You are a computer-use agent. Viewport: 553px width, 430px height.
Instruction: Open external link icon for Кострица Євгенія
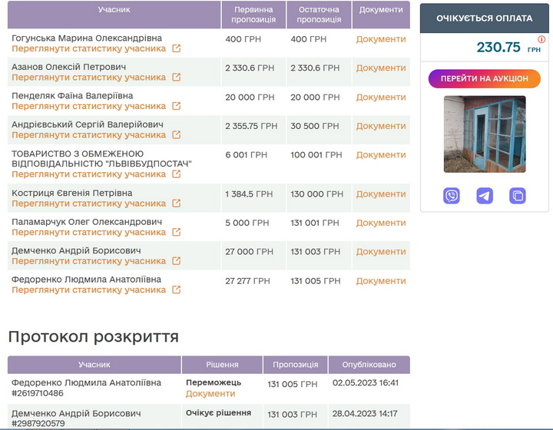click(177, 203)
